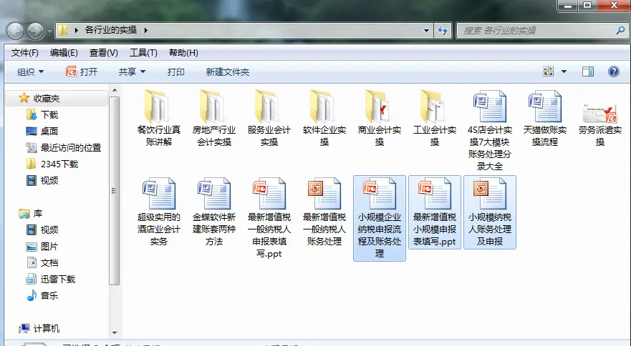
Task: Open the 餐饮行业真账讲解 folder icon
Action: 158,107
